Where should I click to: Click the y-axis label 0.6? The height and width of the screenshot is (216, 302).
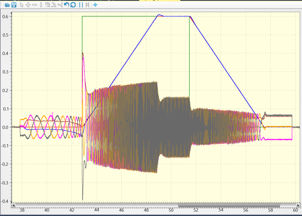point(5,17)
